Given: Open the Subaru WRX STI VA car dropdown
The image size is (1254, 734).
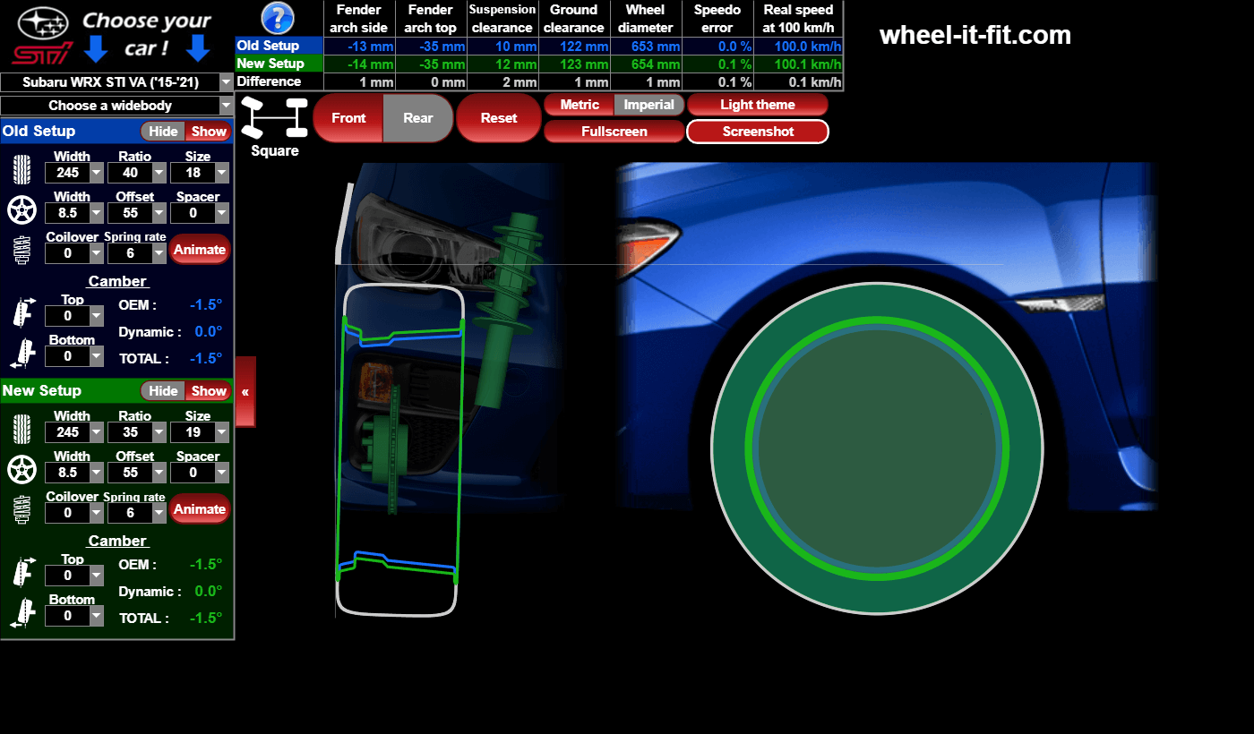Looking at the screenshot, I should [116, 83].
